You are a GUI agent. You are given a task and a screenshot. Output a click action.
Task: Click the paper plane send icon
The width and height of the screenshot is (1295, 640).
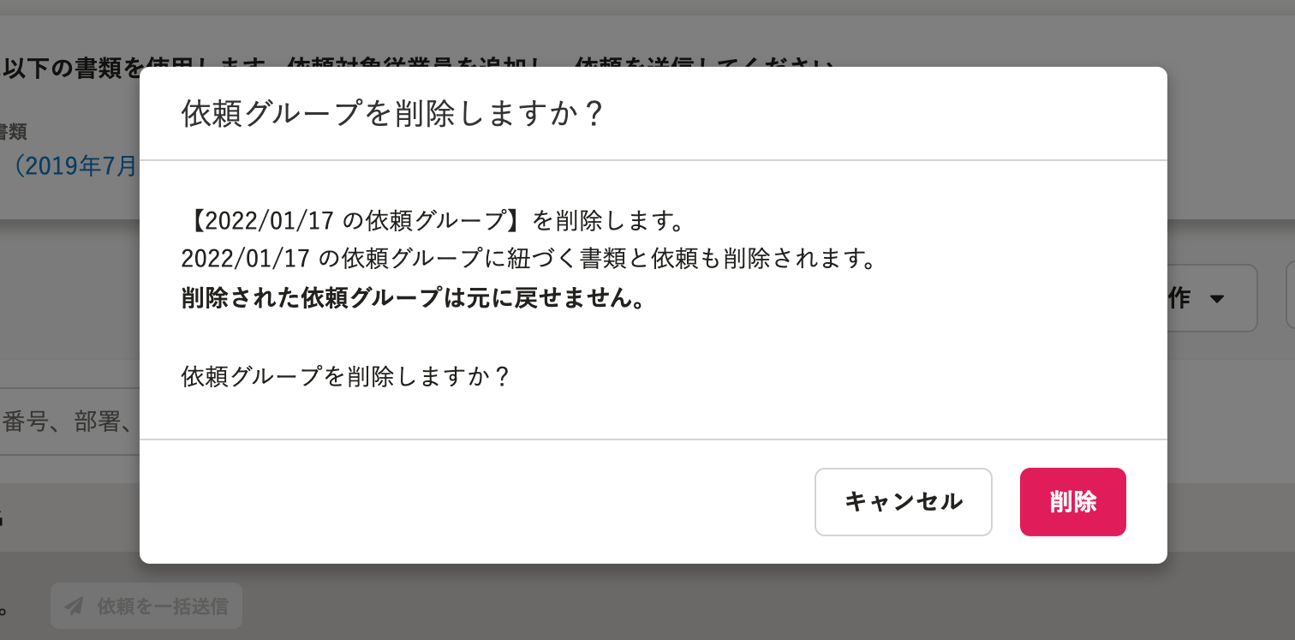point(75,607)
